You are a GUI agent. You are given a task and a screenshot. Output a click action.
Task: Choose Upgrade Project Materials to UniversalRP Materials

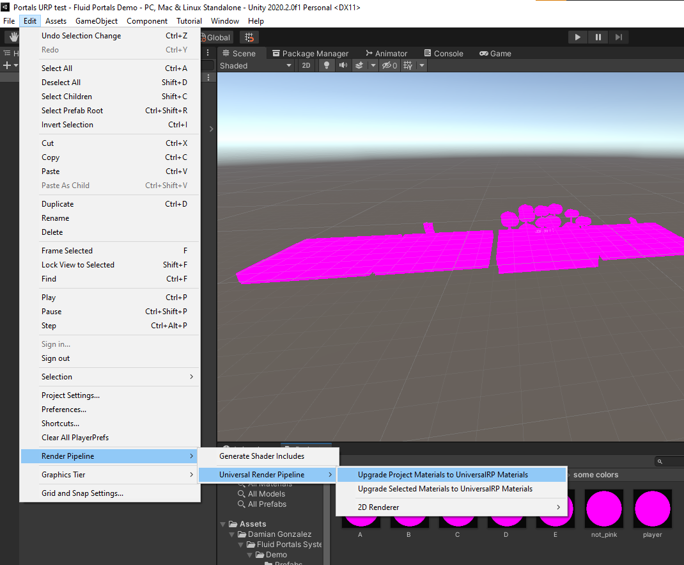coord(443,475)
